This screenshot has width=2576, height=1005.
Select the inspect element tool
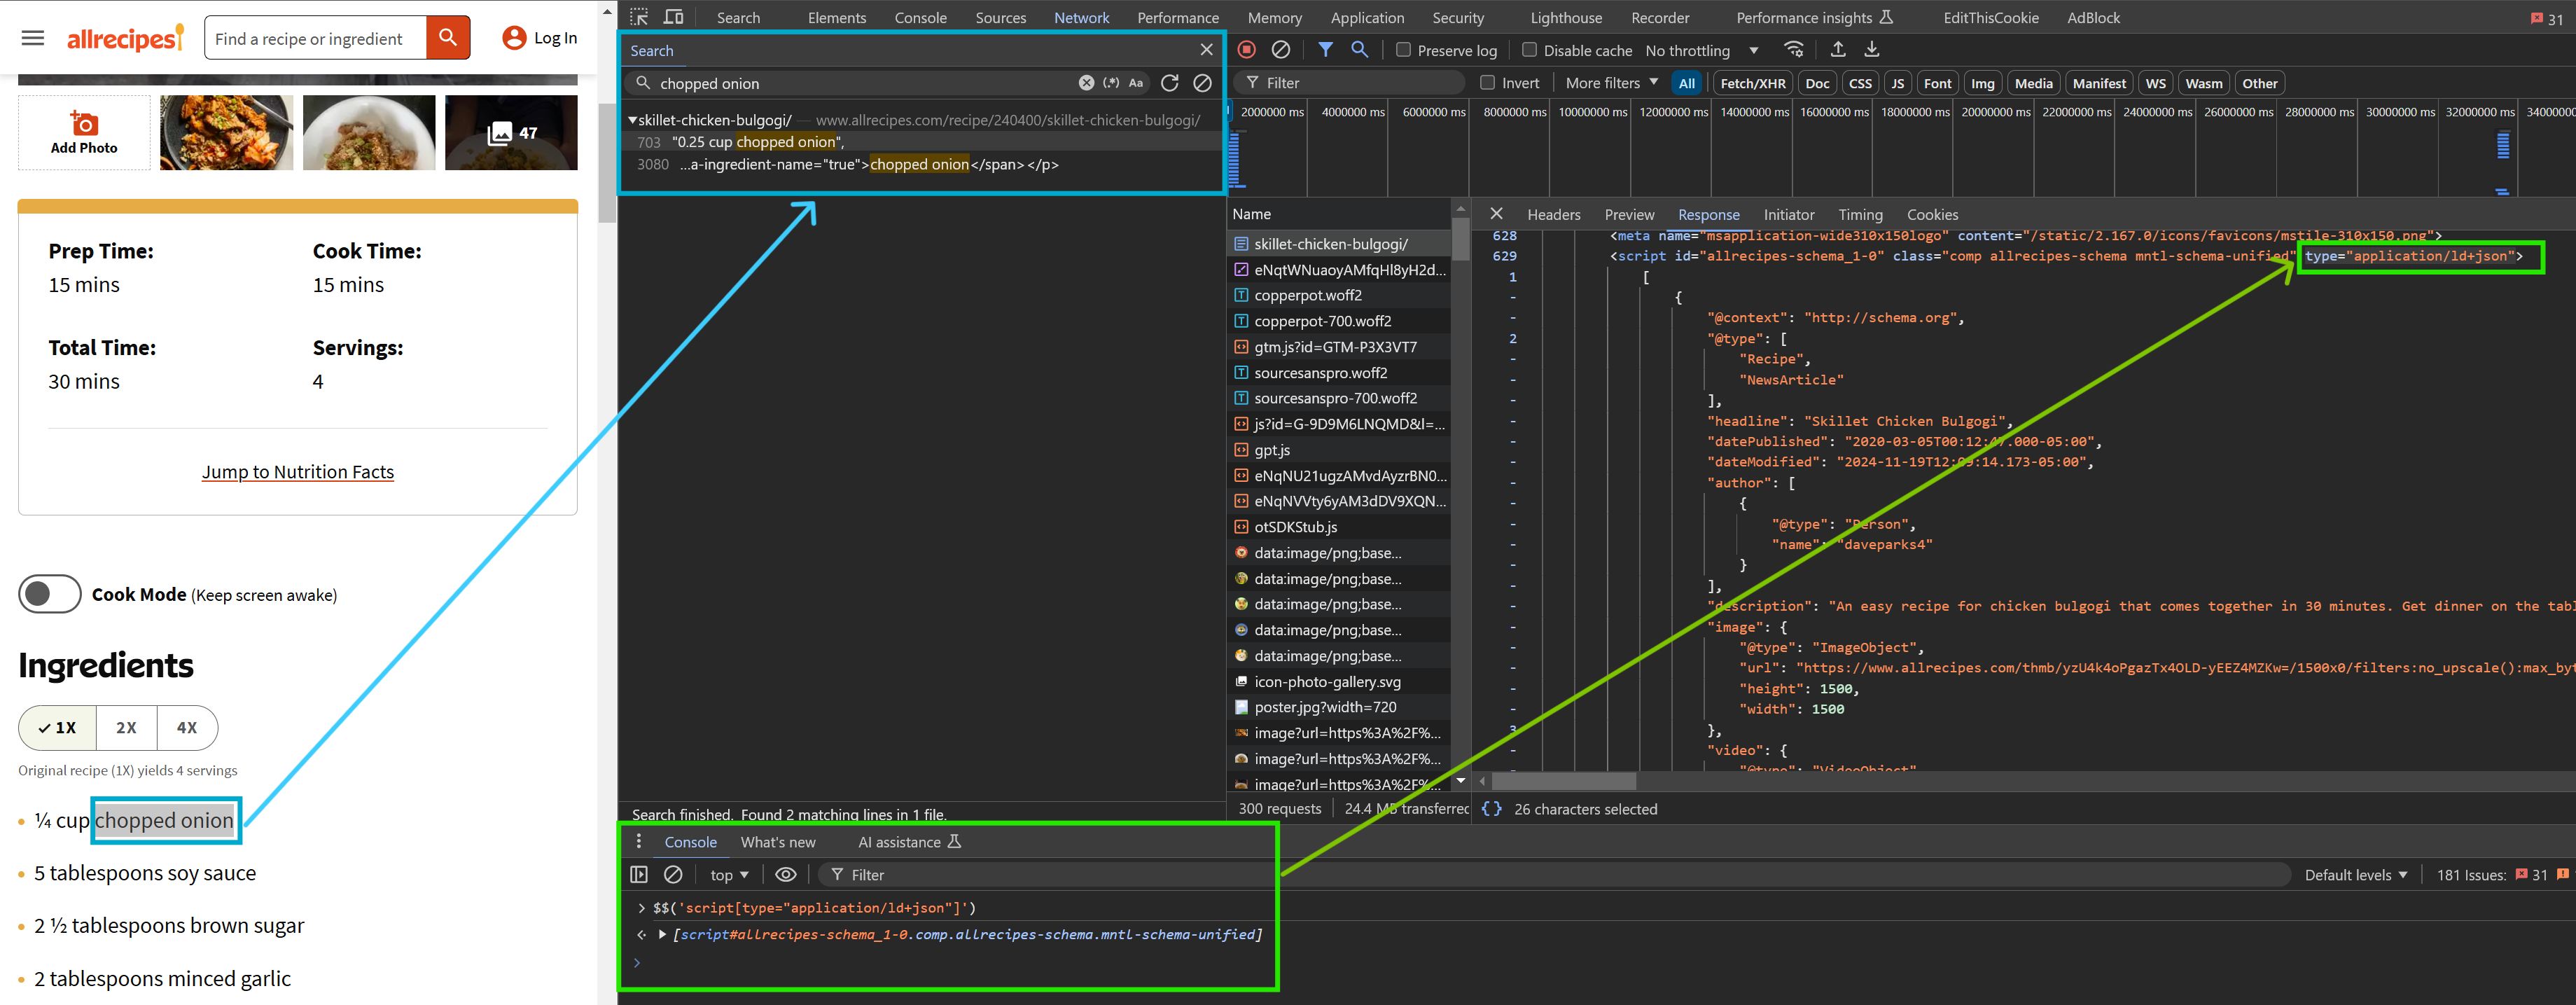tap(638, 17)
